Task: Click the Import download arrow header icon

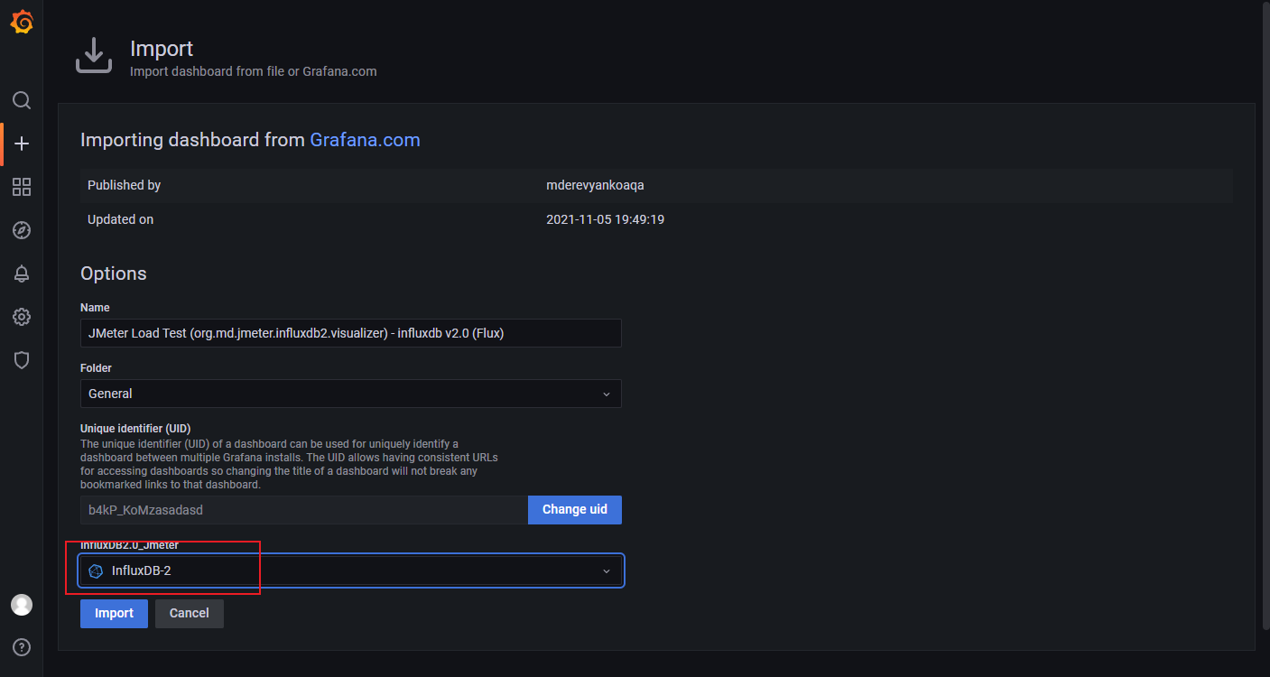Action: pyautogui.click(x=93, y=56)
